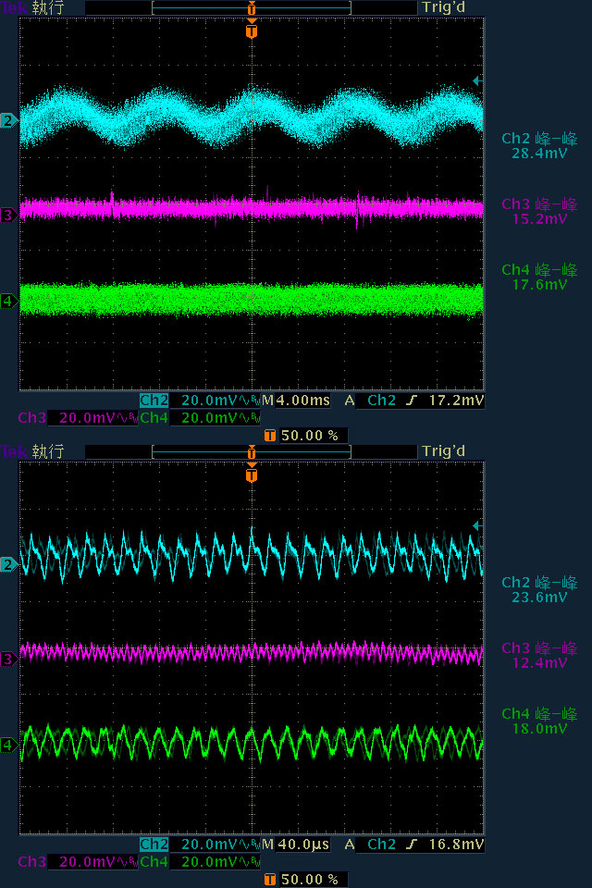
Task: Click the trigger level arrow of the 16.8mV capture
Action: [477, 525]
